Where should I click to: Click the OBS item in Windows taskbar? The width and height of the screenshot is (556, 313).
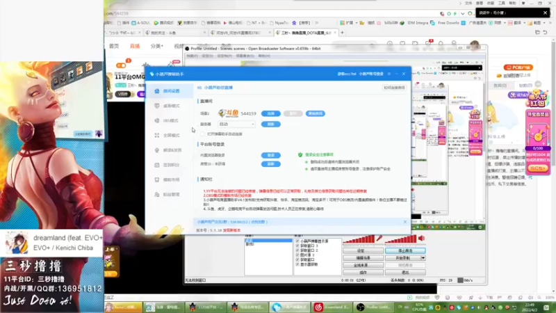(373, 307)
